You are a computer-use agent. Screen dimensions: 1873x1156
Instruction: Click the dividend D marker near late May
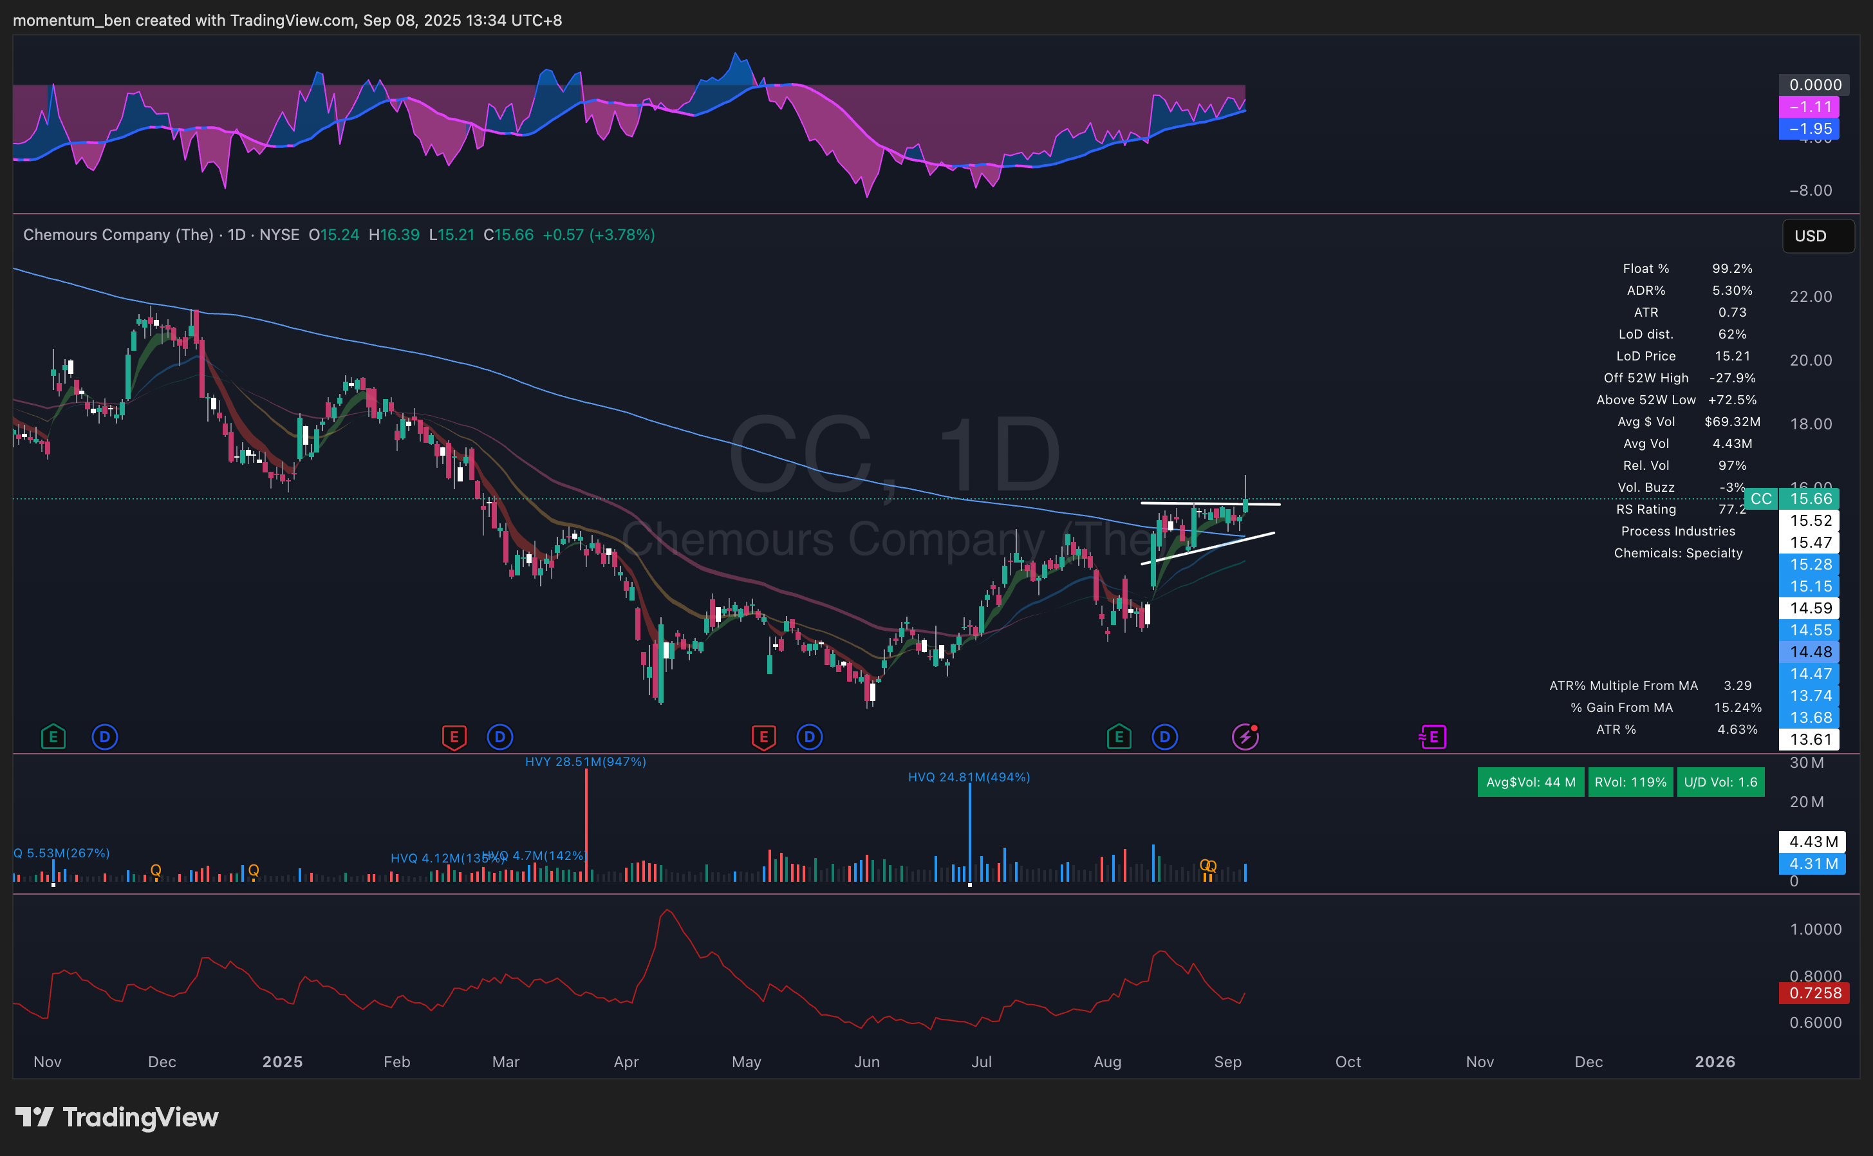(x=810, y=737)
